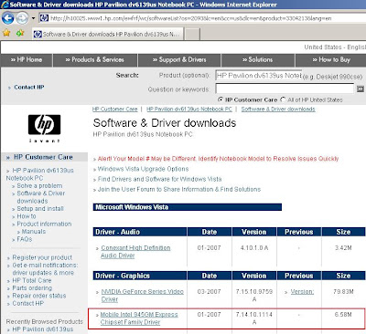Click the search go arrow button
The width and height of the screenshot is (366, 334).
click(361, 89)
